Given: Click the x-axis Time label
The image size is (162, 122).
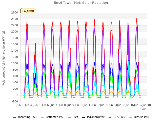Looking at the screenshot, I should point(143,109).
